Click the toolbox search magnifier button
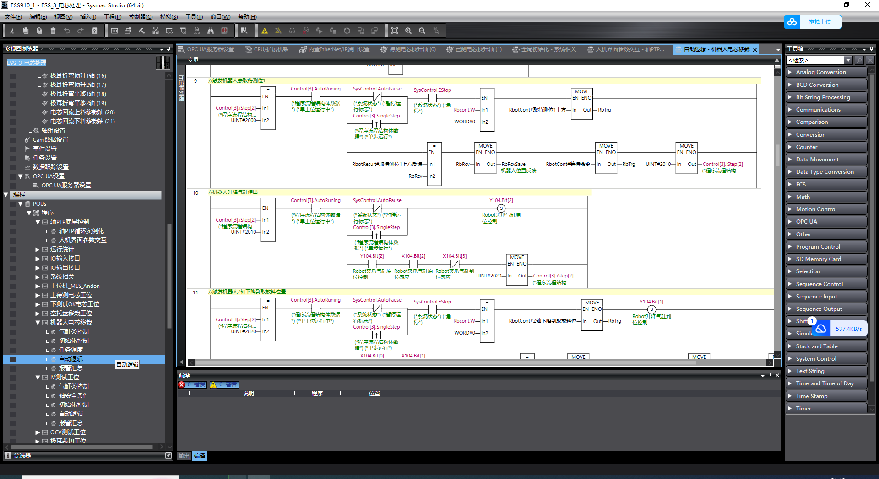Viewport: 879px width, 479px height. pos(859,60)
